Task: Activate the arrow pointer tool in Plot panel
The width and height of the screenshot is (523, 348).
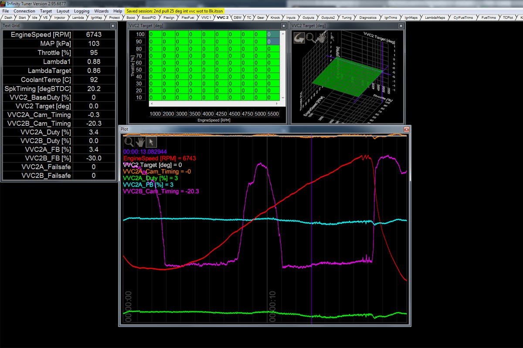Action: [x=151, y=142]
